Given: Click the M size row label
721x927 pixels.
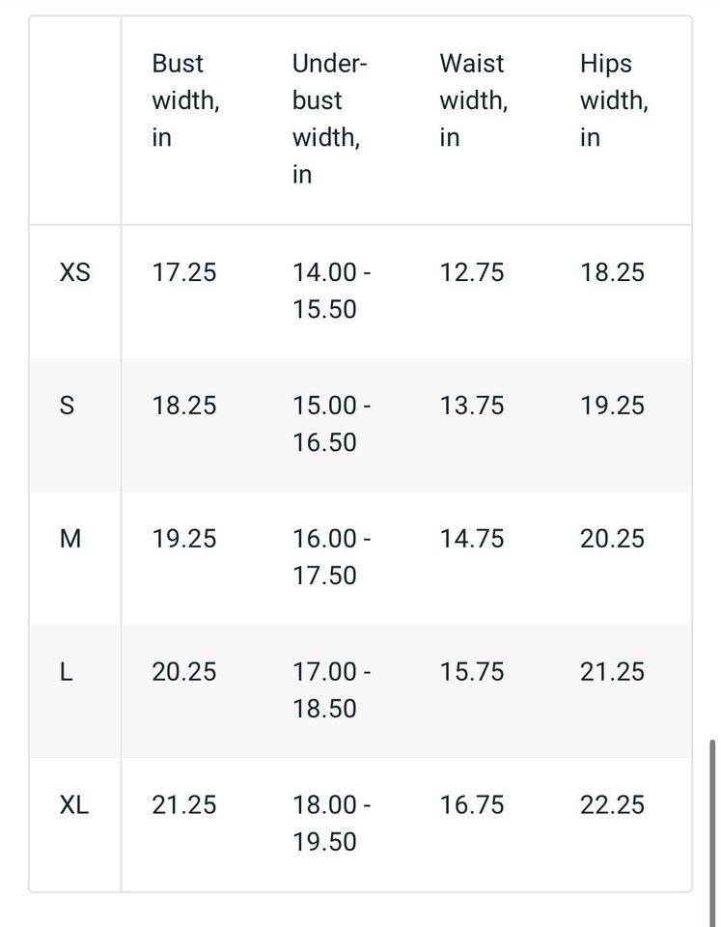Looking at the screenshot, I should pos(70,539).
